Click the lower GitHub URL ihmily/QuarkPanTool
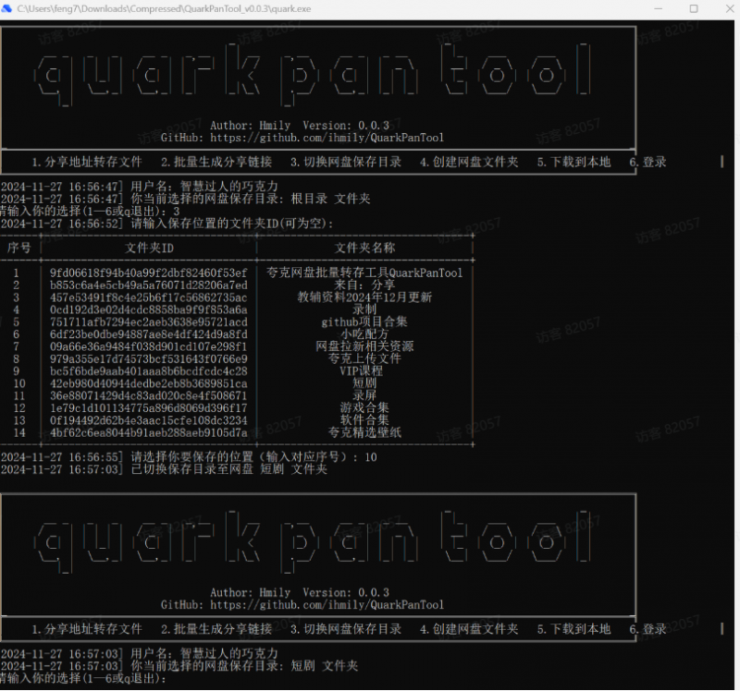The height and width of the screenshot is (691, 740). (327, 605)
